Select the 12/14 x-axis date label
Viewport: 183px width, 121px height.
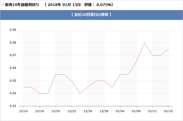click(23, 111)
